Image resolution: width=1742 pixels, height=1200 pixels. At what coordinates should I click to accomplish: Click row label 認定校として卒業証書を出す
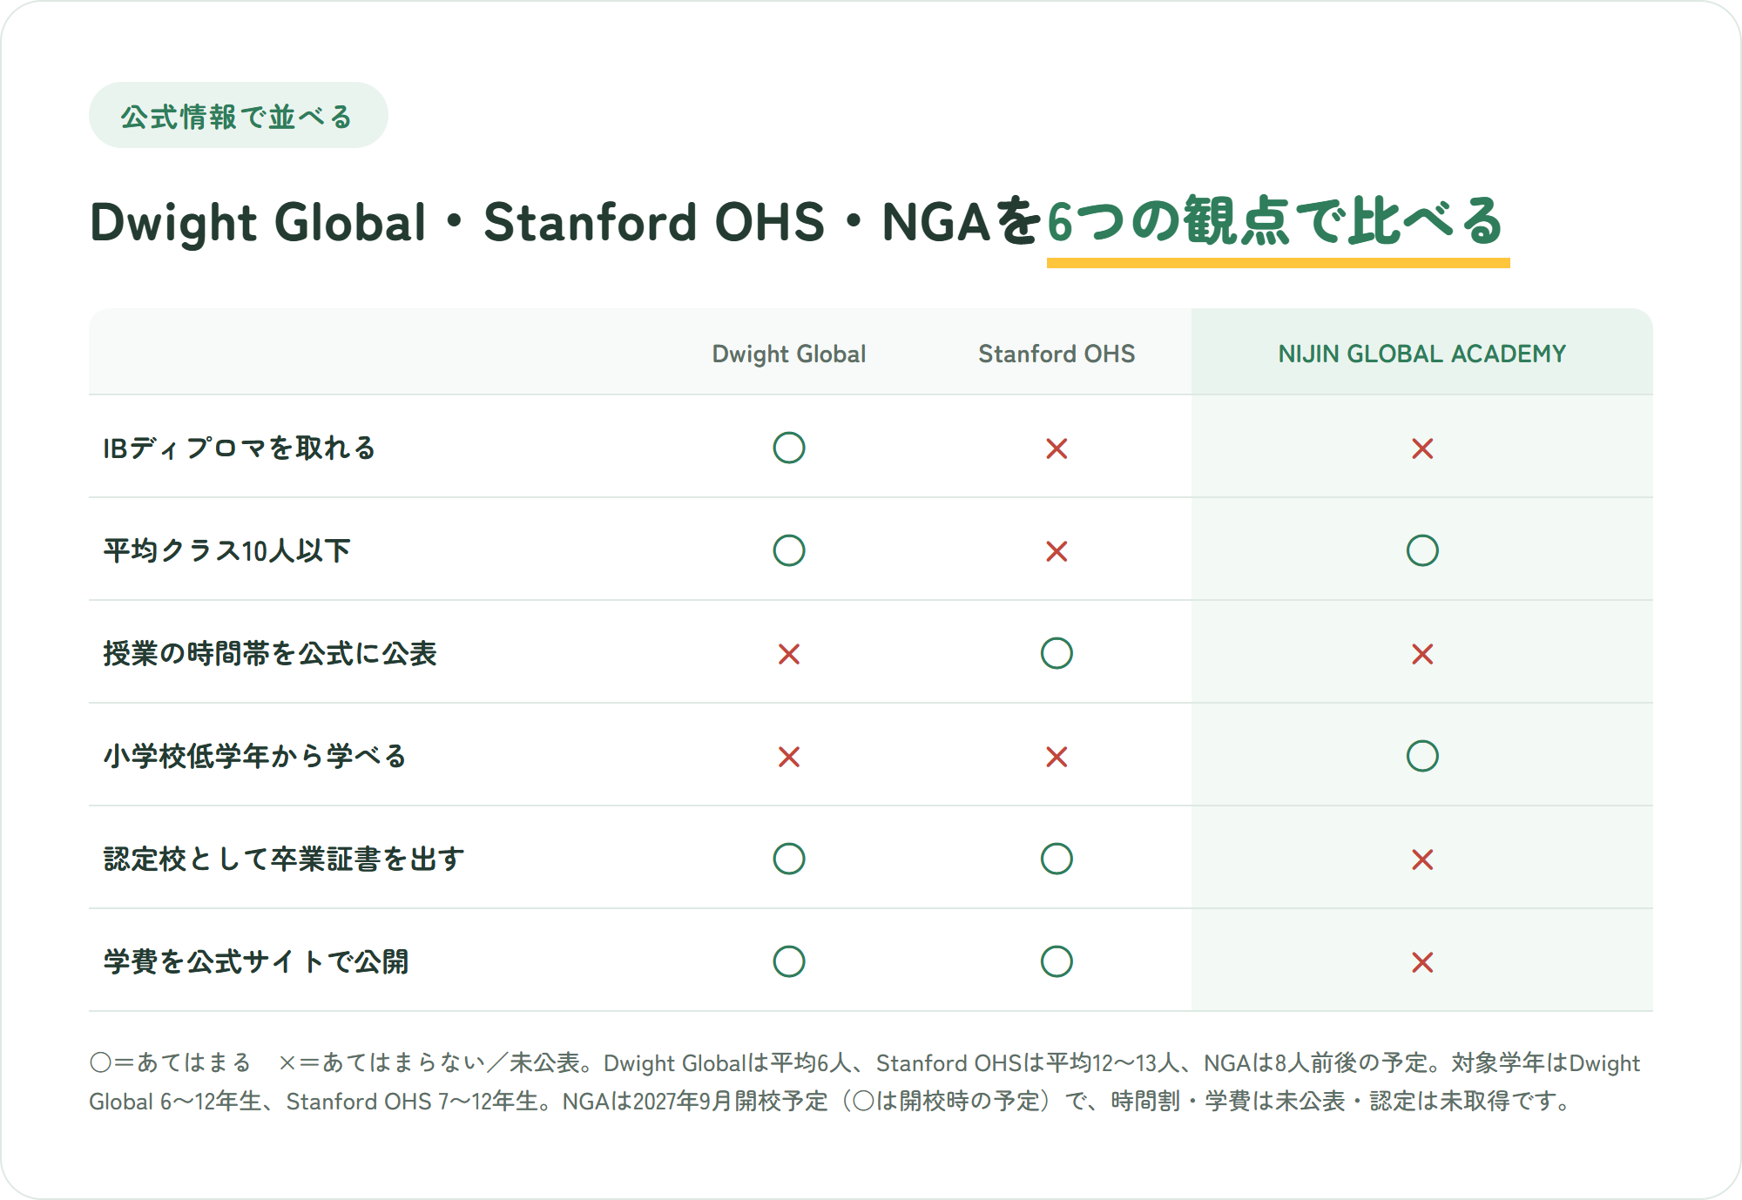pos(284,859)
